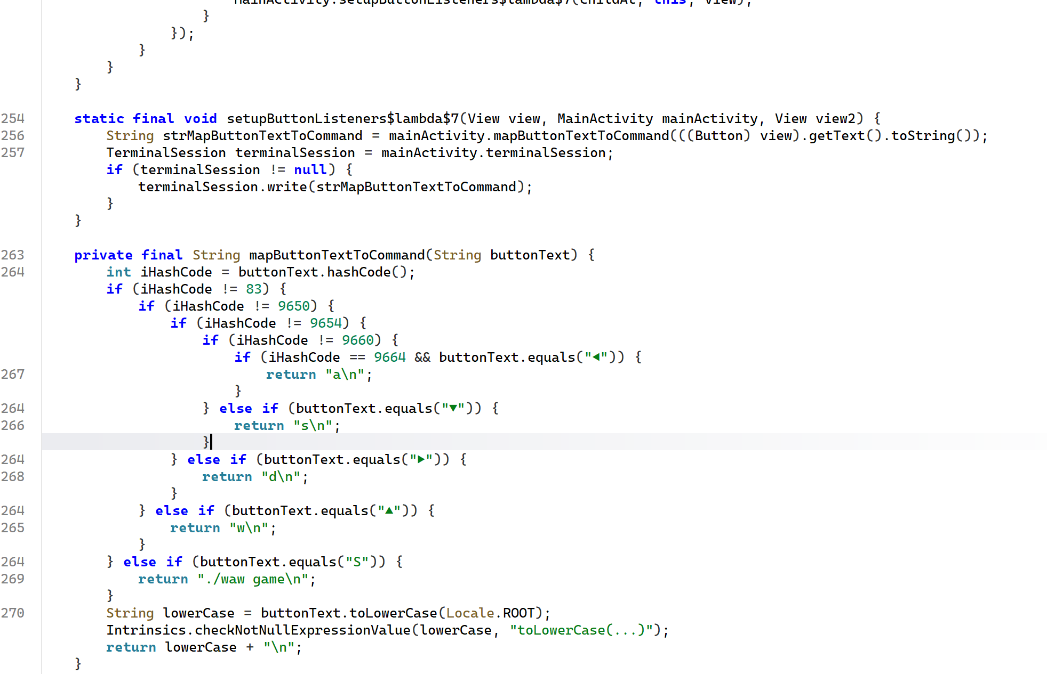Click the return "a\n" statement

coord(318,375)
